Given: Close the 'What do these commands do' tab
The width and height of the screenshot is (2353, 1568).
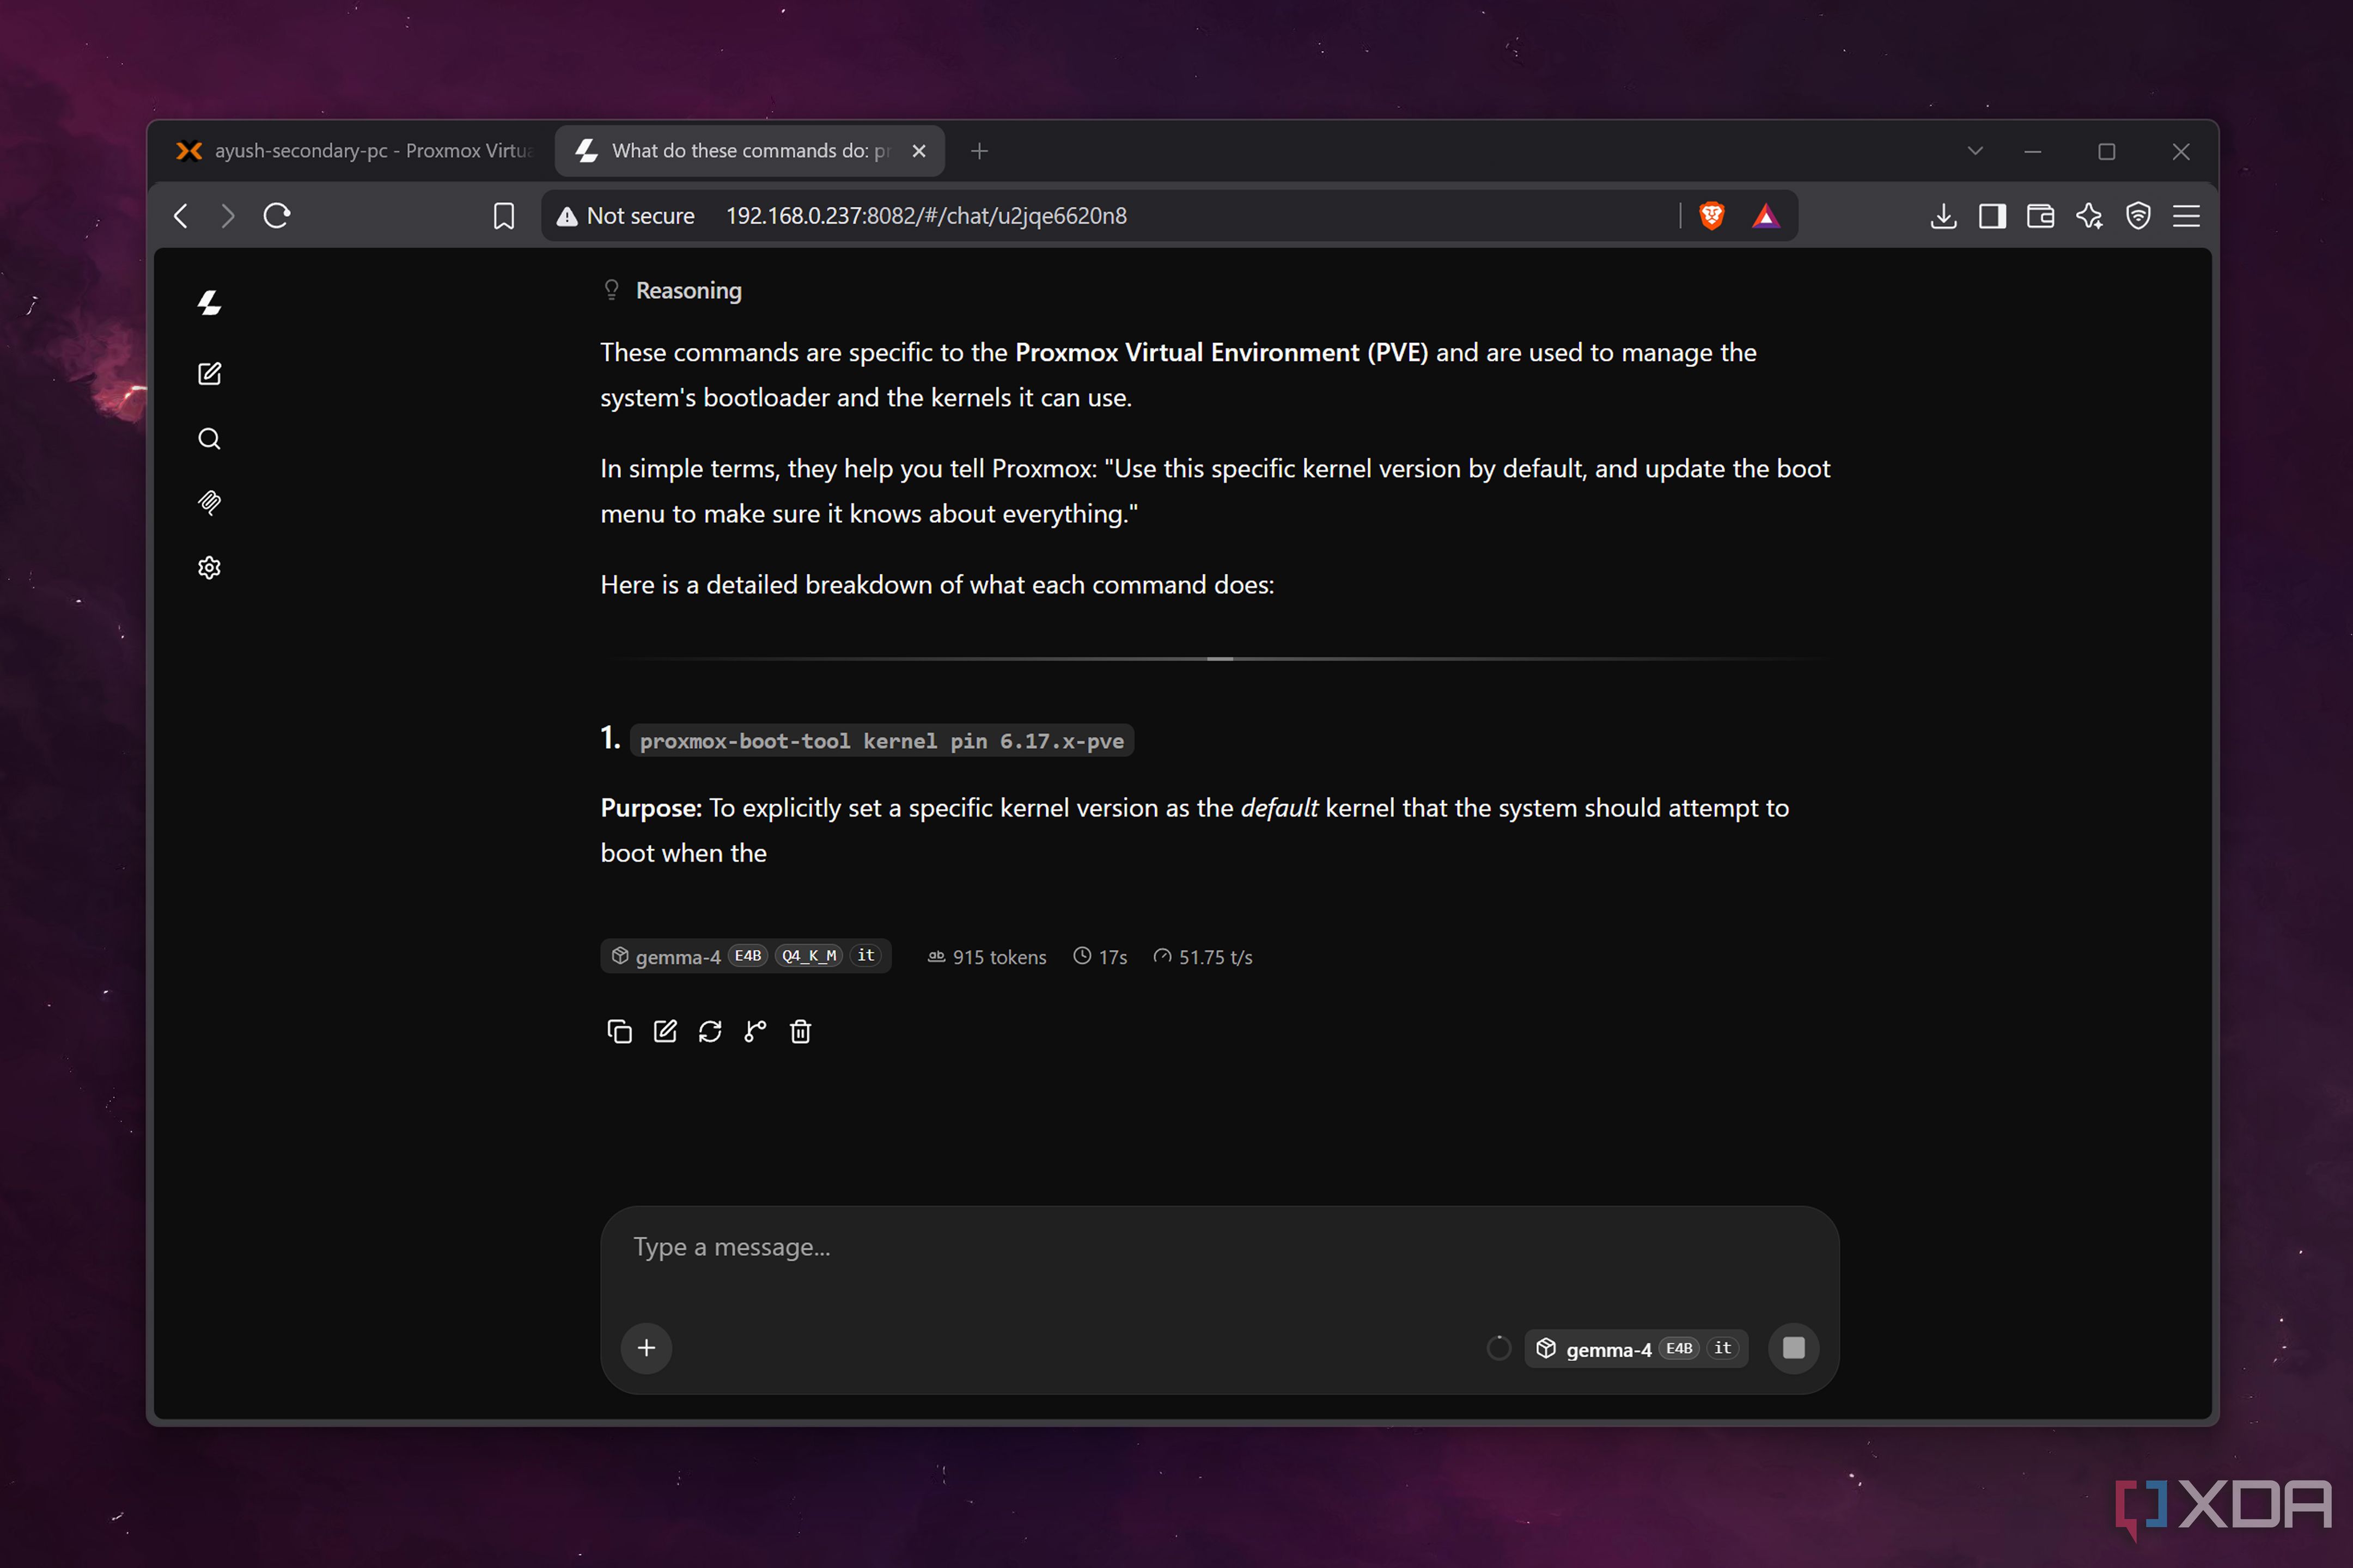Looking at the screenshot, I should tap(919, 151).
